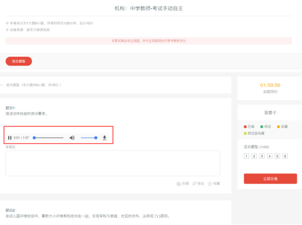
Task: Click the audio progress seek bar
Action: (x=48, y=138)
